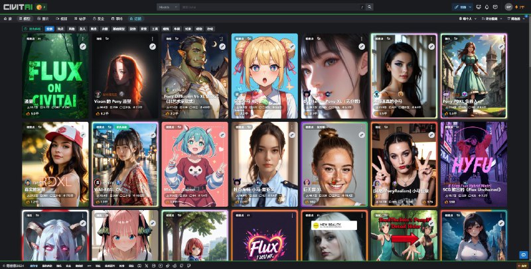Click the Civitai logo
This screenshot has width=531, height=269.
18,7
